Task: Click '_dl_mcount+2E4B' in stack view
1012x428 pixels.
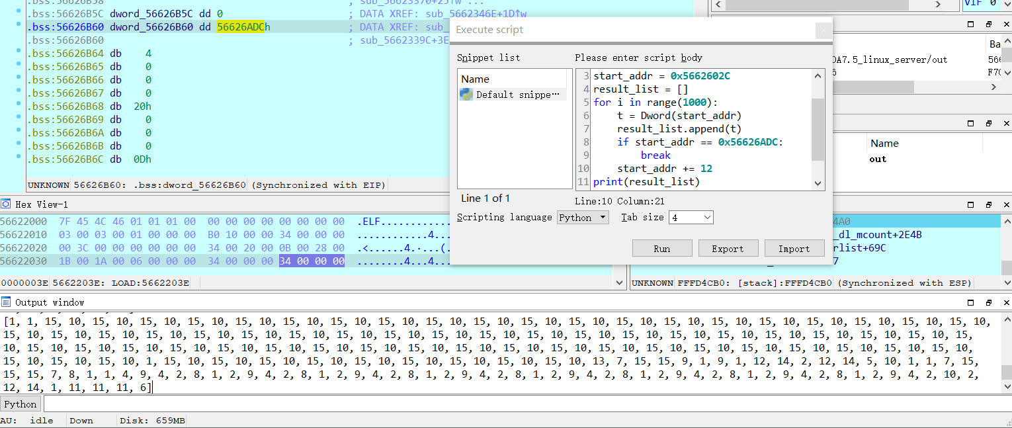Action: (x=879, y=235)
